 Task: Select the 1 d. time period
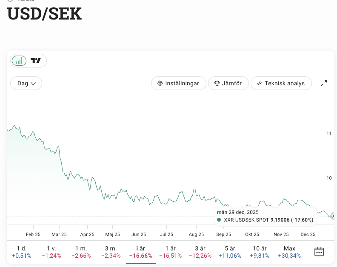[x=21, y=252]
